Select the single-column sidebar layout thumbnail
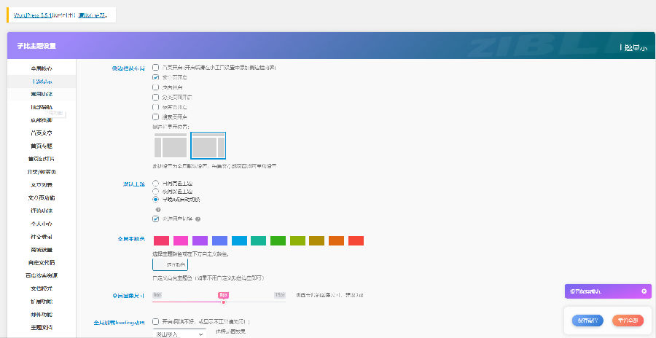 pyautogui.click(x=171, y=146)
